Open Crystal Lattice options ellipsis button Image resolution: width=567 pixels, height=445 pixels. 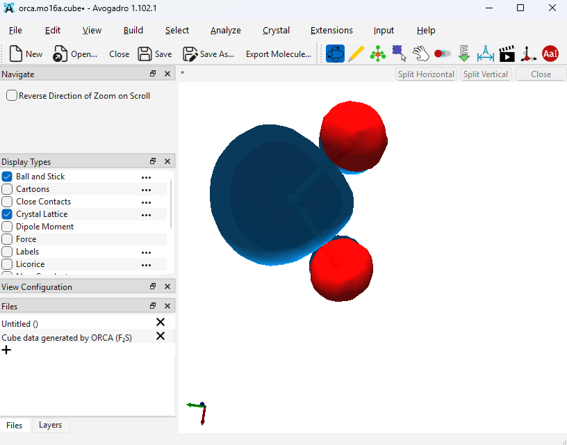[x=146, y=215]
